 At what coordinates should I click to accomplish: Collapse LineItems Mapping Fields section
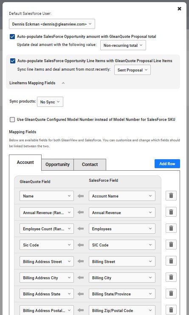click(x=63, y=83)
